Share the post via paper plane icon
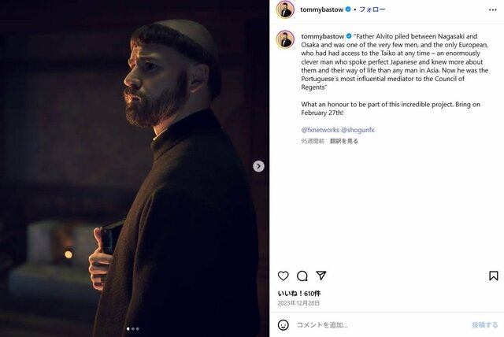This screenshot has width=504, height=337. [x=321, y=276]
